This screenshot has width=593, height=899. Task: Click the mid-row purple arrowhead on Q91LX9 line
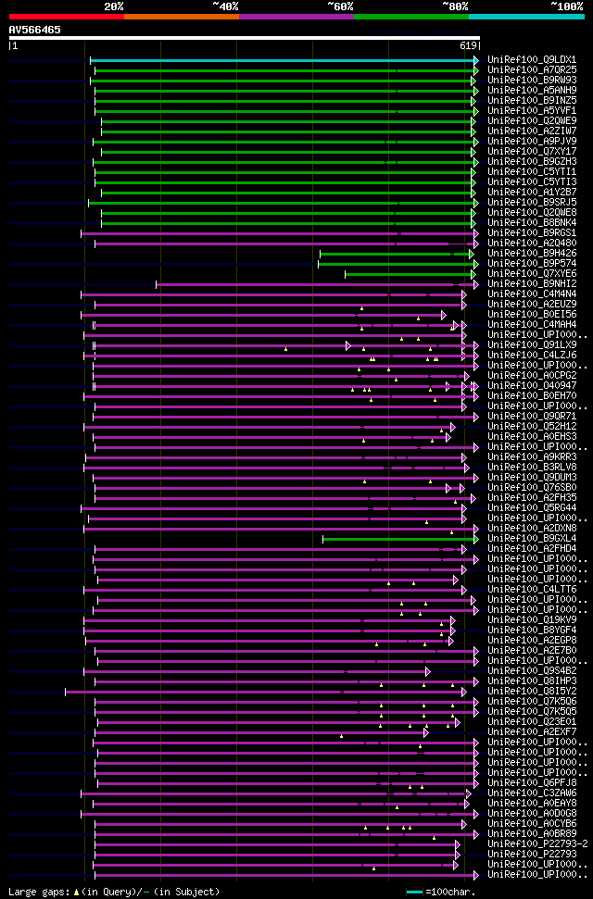coord(347,345)
